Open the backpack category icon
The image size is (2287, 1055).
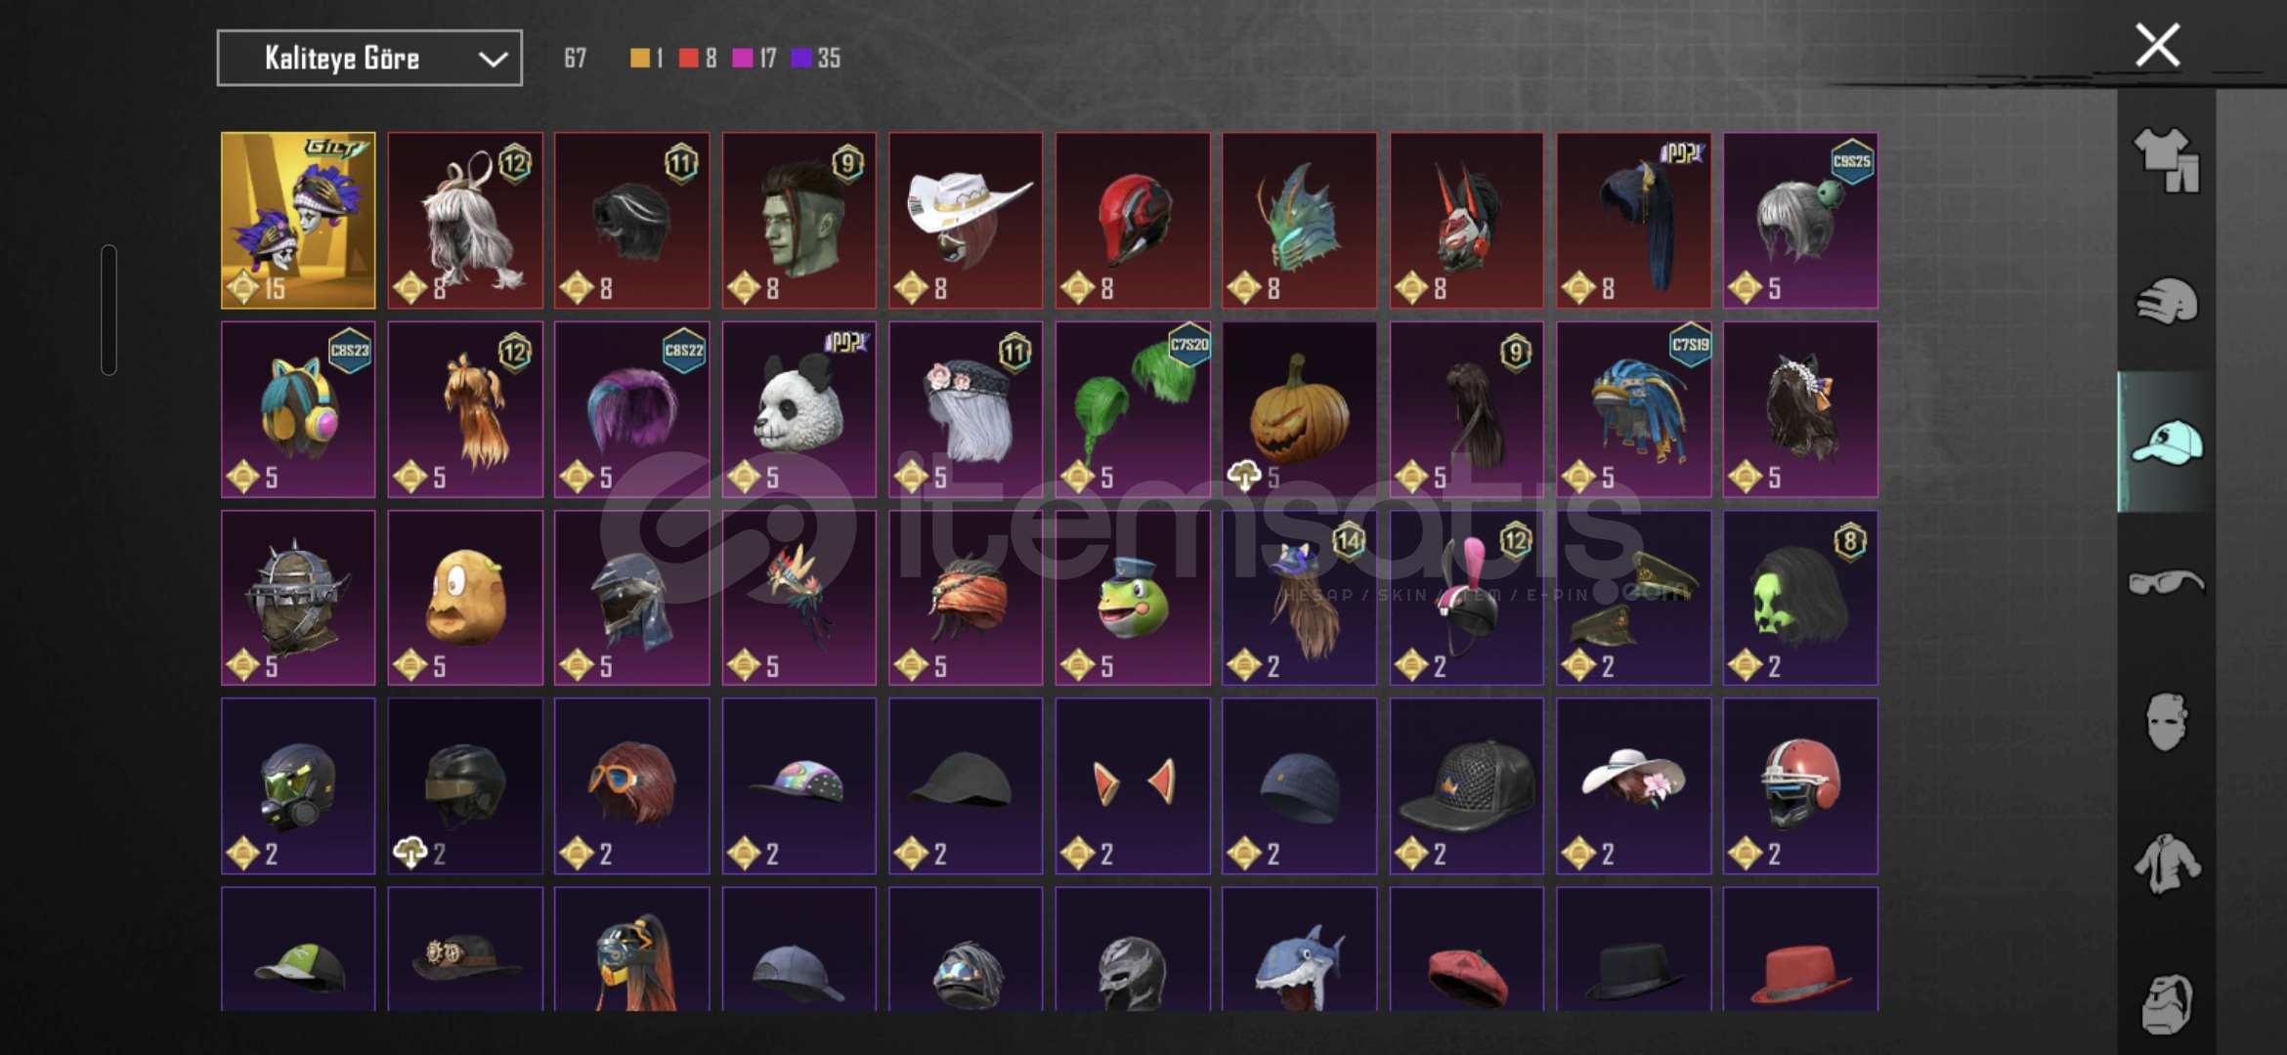(2166, 1003)
